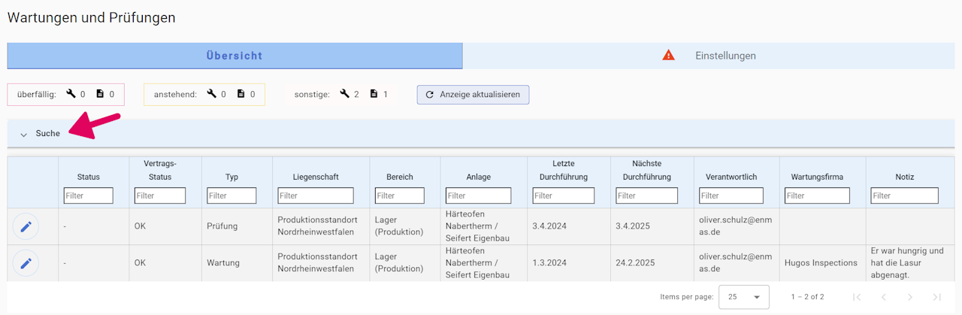This screenshot has height=315, width=962.
Task: Open the items per page dropdown
Action: tap(743, 297)
